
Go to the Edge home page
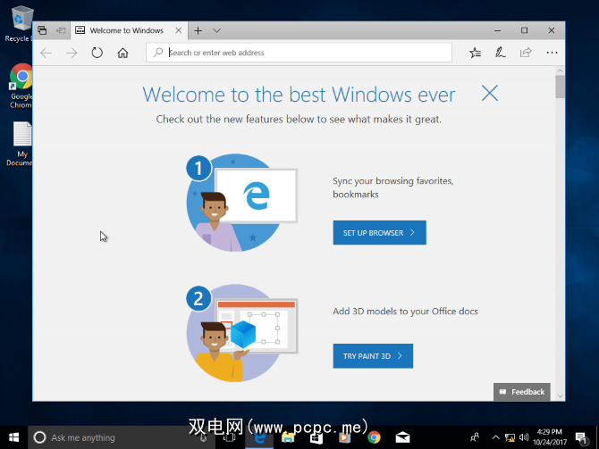click(122, 53)
